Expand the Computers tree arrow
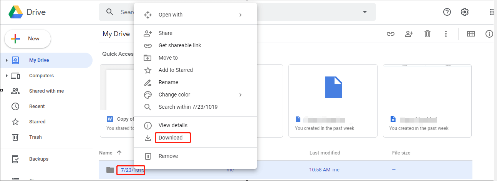 click(x=7, y=76)
